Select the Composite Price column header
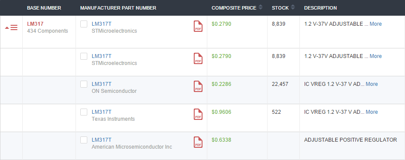The height and width of the screenshot is (160, 405). [x=234, y=8]
